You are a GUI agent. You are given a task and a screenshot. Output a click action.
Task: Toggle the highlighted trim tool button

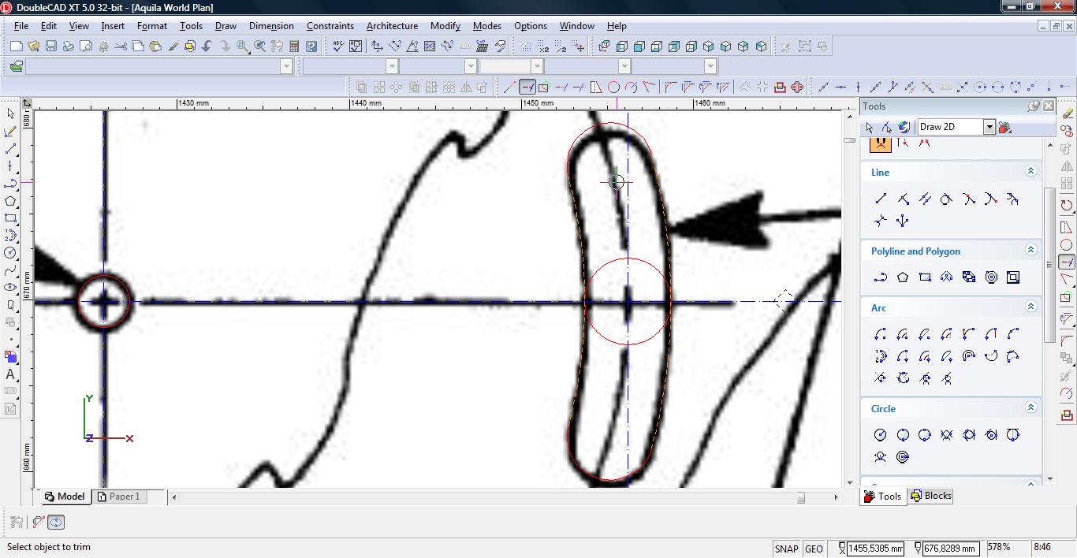click(527, 87)
